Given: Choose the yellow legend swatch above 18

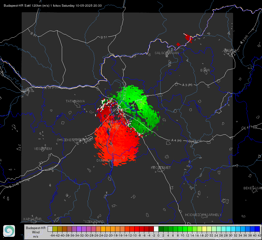Looking at the screenshot, I should tap(204, 229).
